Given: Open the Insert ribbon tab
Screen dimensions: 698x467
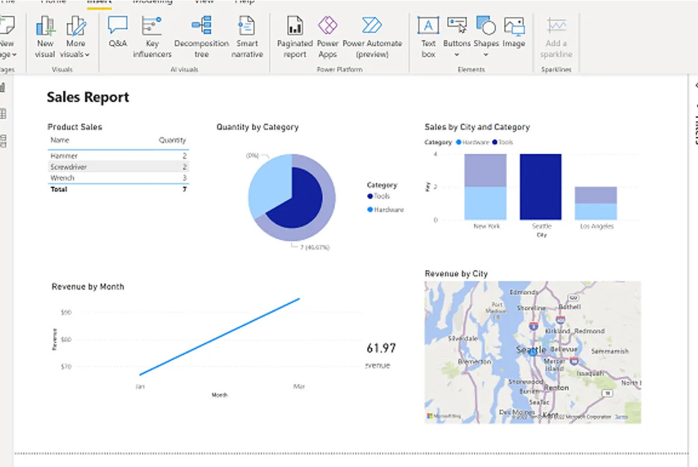Looking at the screenshot, I should (99, 2).
